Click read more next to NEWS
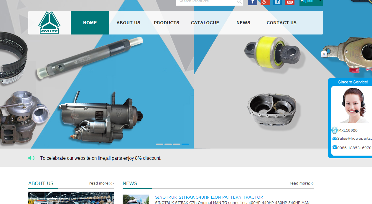Image resolution: width=372 pixels, height=204 pixels. (302, 183)
